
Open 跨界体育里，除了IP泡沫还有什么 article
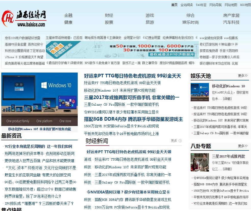(33, 196)
